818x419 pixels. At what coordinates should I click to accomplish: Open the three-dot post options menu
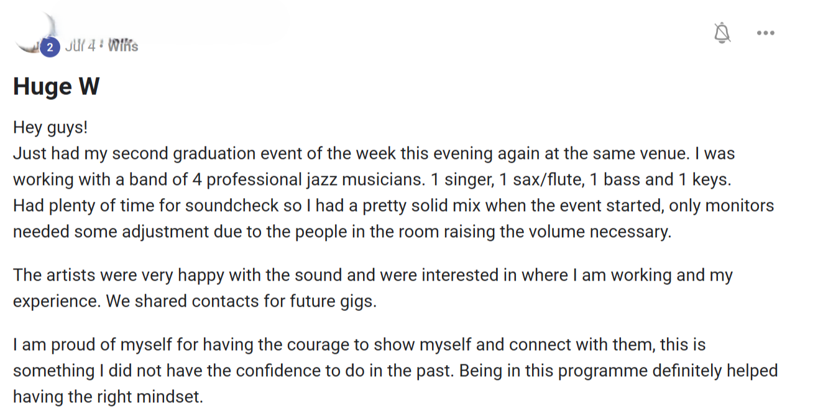pos(765,33)
